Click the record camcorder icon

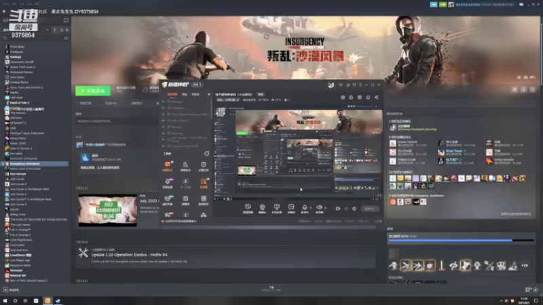click(x=338, y=209)
